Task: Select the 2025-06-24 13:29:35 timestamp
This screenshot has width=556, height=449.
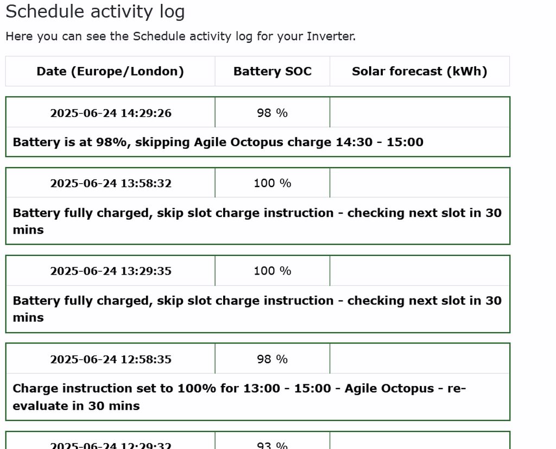Action: pyautogui.click(x=111, y=271)
